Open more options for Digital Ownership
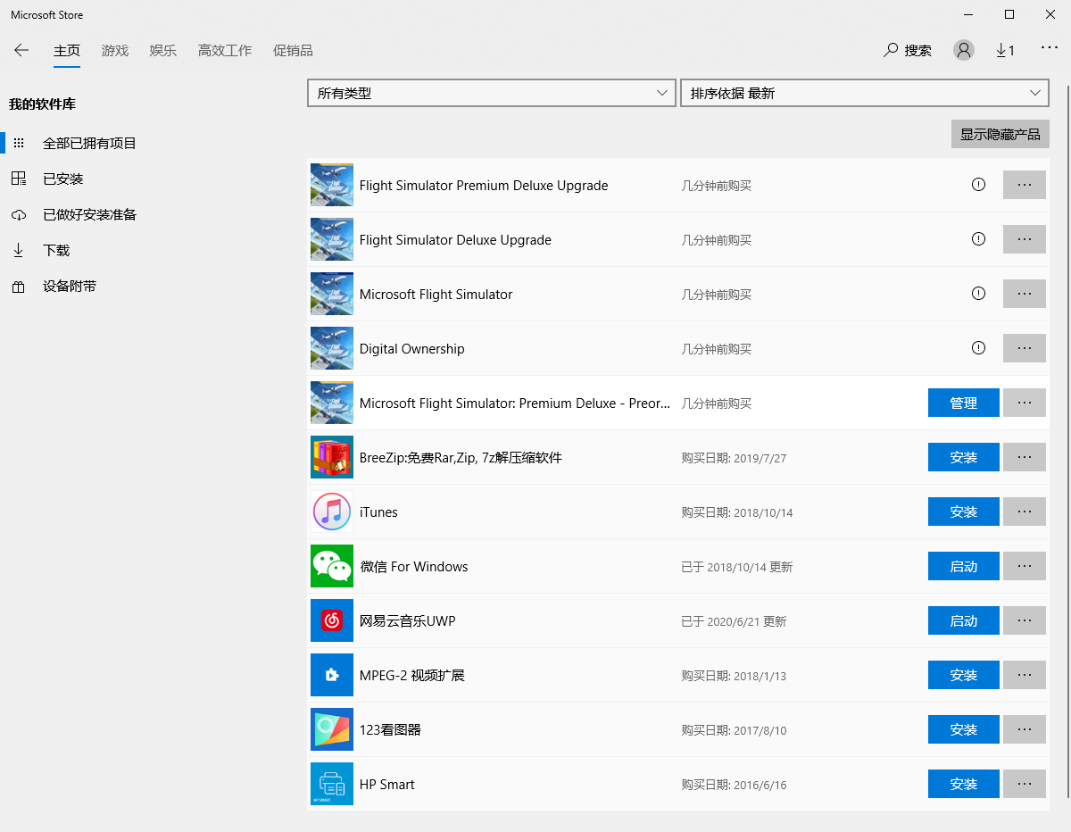Image resolution: width=1071 pixels, height=832 pixels. [1025, 348]
